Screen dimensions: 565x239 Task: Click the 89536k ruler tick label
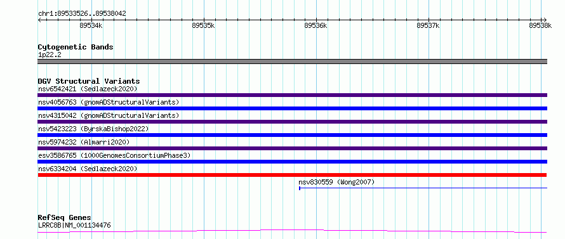[316, 25]
